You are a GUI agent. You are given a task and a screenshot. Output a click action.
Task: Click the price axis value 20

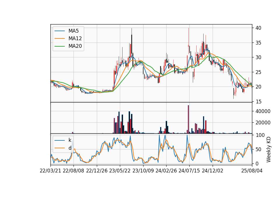(x=258, y=87)
